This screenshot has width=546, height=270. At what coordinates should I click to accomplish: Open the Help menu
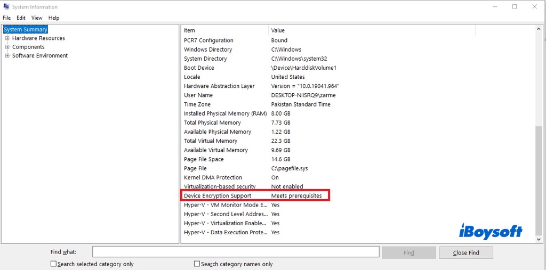point(54,18)
